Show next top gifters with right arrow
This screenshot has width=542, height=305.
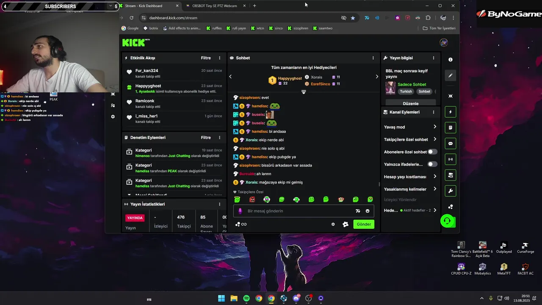(x=377, y=77)
